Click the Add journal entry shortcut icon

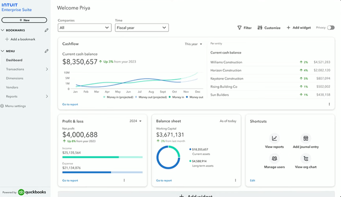(x=306, y=138)
